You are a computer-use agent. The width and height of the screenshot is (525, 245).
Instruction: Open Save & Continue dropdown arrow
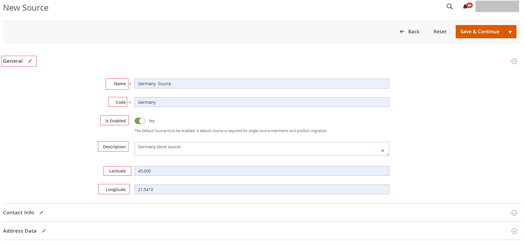tap(510, 32)
